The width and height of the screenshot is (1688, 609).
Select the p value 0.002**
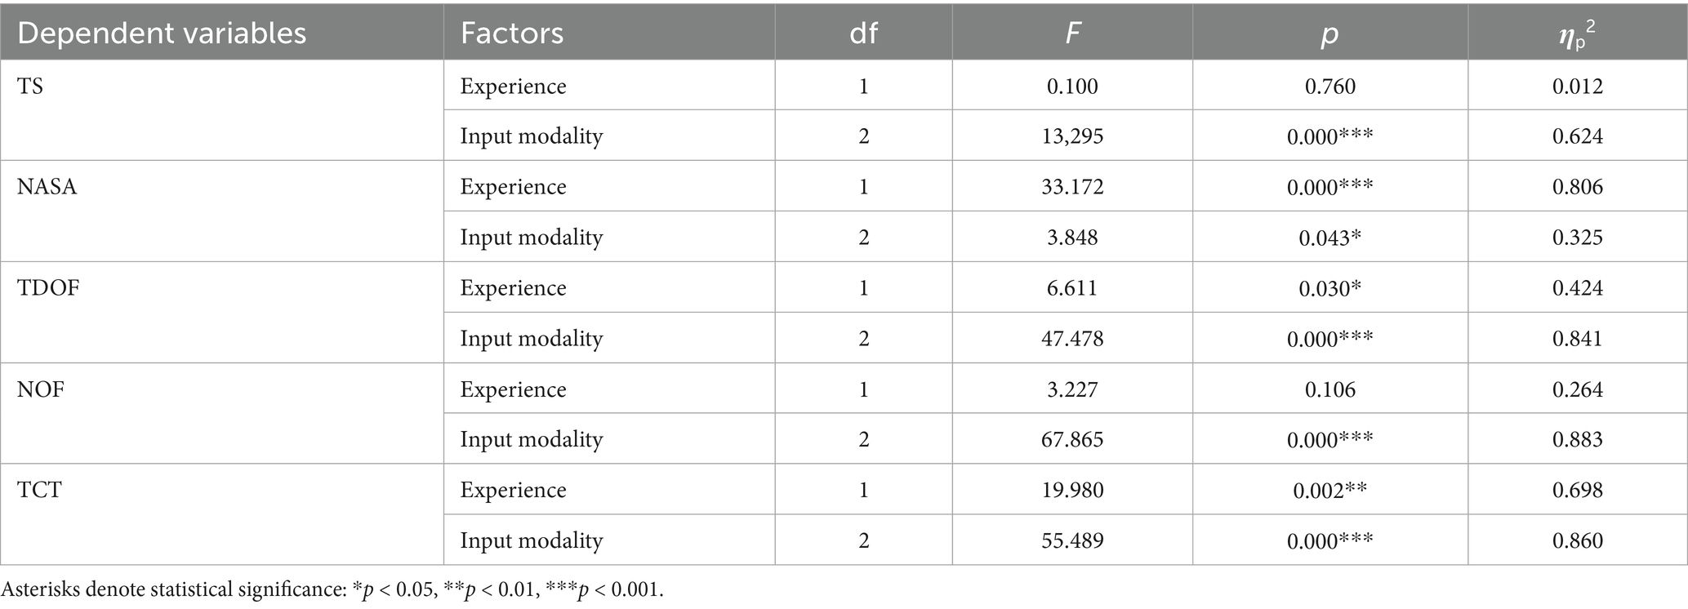click(x=1329, y=490)
